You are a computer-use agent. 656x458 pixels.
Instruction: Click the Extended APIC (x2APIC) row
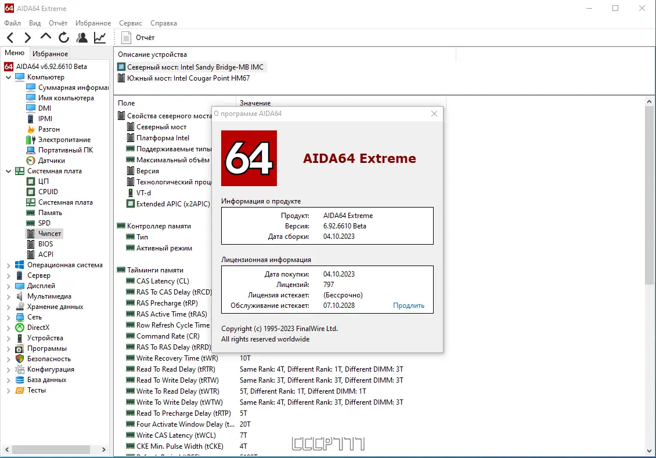pyautogui.click(x=168, y=204)
